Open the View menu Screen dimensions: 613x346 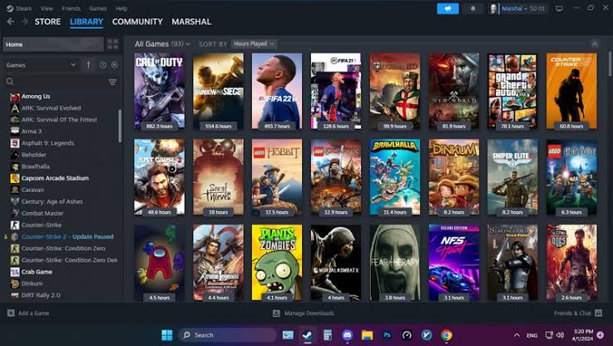pyautogui.click(x=47, y=8)
